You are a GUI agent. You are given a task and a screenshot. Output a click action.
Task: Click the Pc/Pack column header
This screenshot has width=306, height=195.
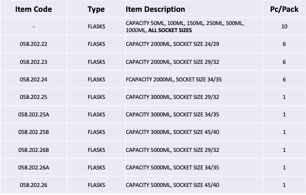coord(284,9)
